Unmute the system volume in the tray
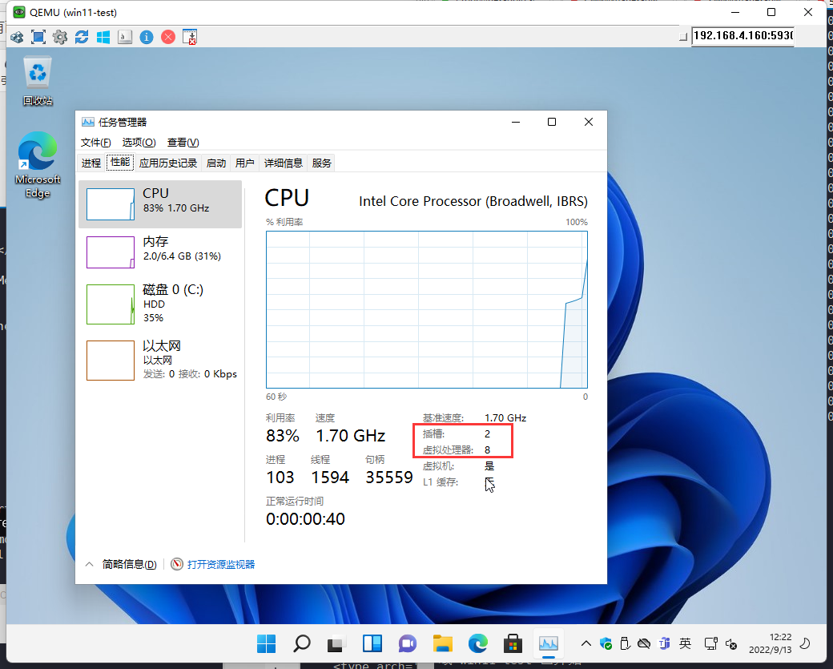 click(730, 643)
